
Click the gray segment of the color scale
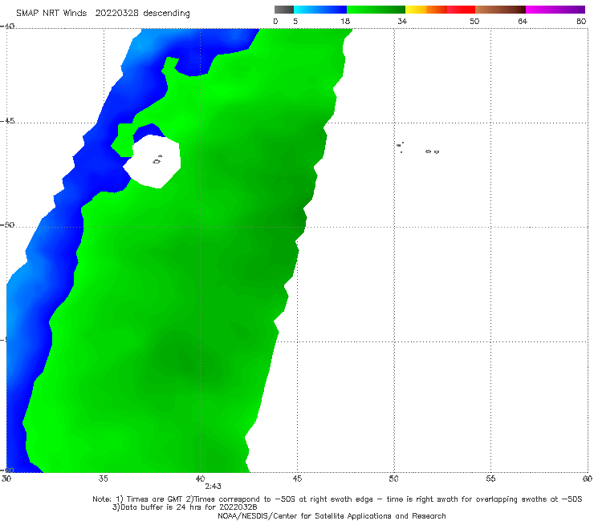pos(284,10)
